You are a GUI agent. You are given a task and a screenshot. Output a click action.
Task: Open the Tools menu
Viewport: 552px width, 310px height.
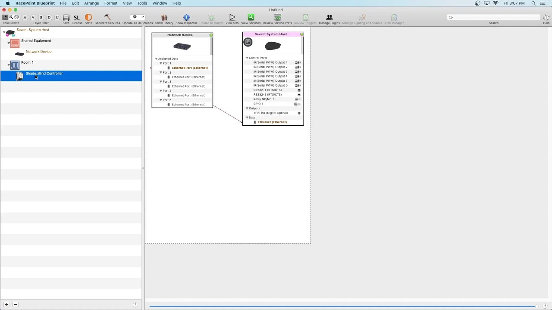pyautogui.click(x=142, y=3)
